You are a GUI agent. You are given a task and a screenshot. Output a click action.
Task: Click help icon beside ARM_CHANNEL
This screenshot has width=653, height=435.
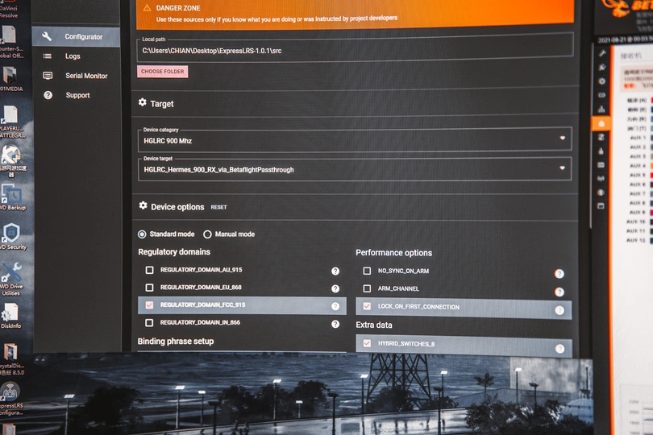point(559,292)
